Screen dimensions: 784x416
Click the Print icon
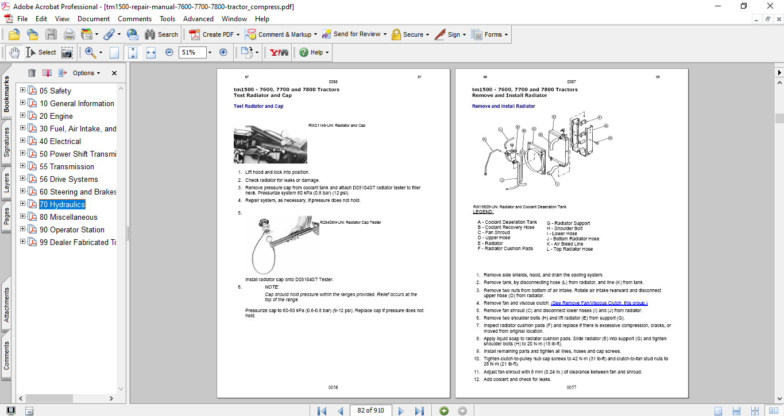coord(69,34)
